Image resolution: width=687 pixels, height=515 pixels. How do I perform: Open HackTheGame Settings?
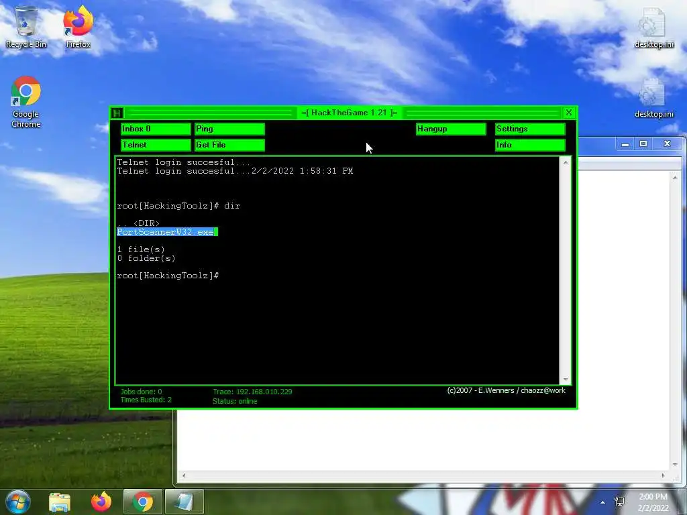click(530, 129)
